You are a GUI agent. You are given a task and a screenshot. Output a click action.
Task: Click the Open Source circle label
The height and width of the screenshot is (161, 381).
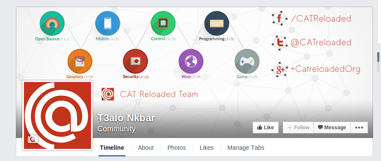pyautogui.click(x=52, y=39)
